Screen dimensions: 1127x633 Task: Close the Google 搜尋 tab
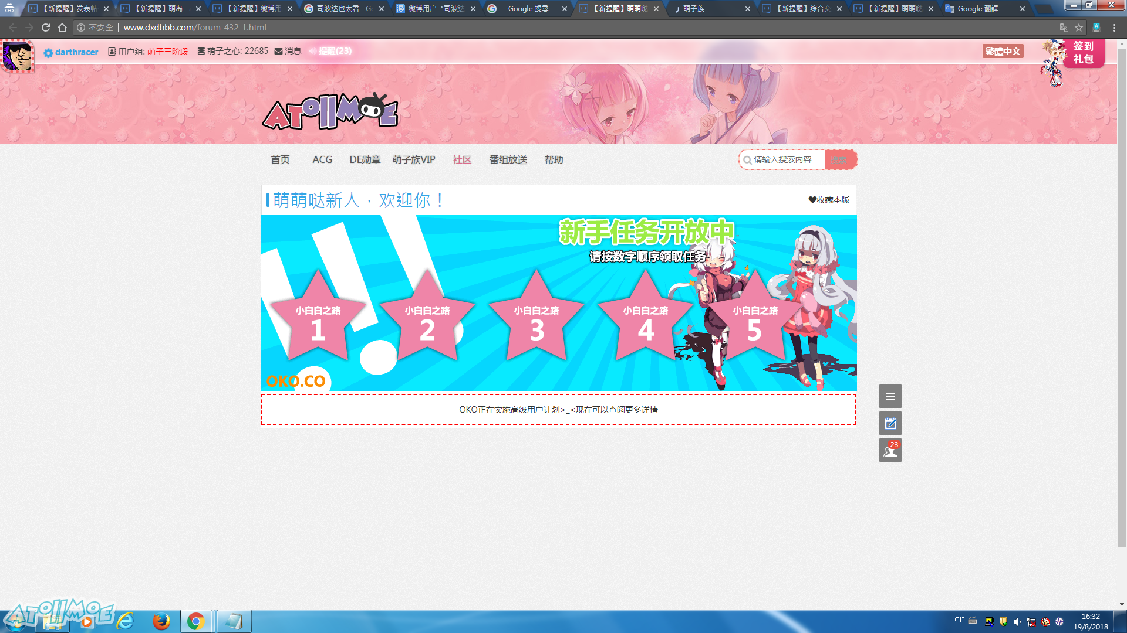click(565, 9)
